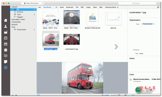This screenshot has width=162, height=97.
Task: Select the data.xls chart thumbnail
Action: pos(113,18)
